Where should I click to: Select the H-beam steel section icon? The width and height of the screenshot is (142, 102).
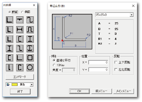(20, 29)
